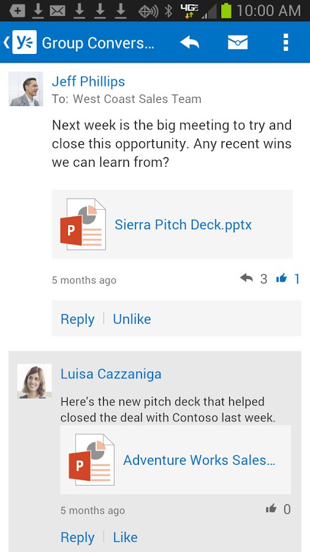Tap the Yammer logo back button

click(x=21, y=42)
